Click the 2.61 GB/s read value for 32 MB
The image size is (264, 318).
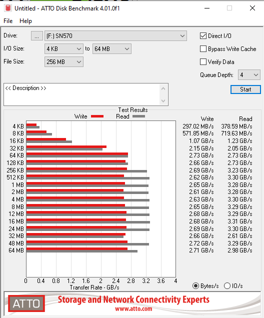click(x=240, y=236)
